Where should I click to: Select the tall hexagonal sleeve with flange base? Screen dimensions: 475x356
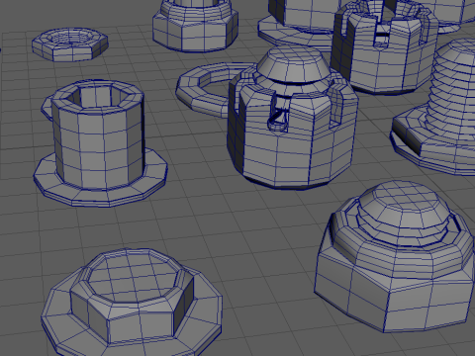[x=101, y=143]
